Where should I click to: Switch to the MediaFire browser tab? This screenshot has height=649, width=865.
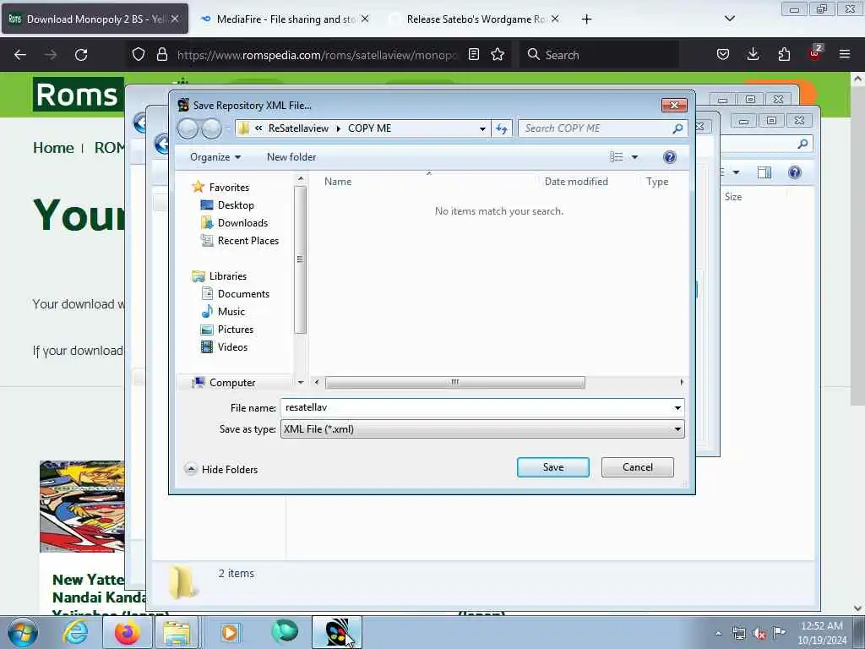[x=286, y=19]
